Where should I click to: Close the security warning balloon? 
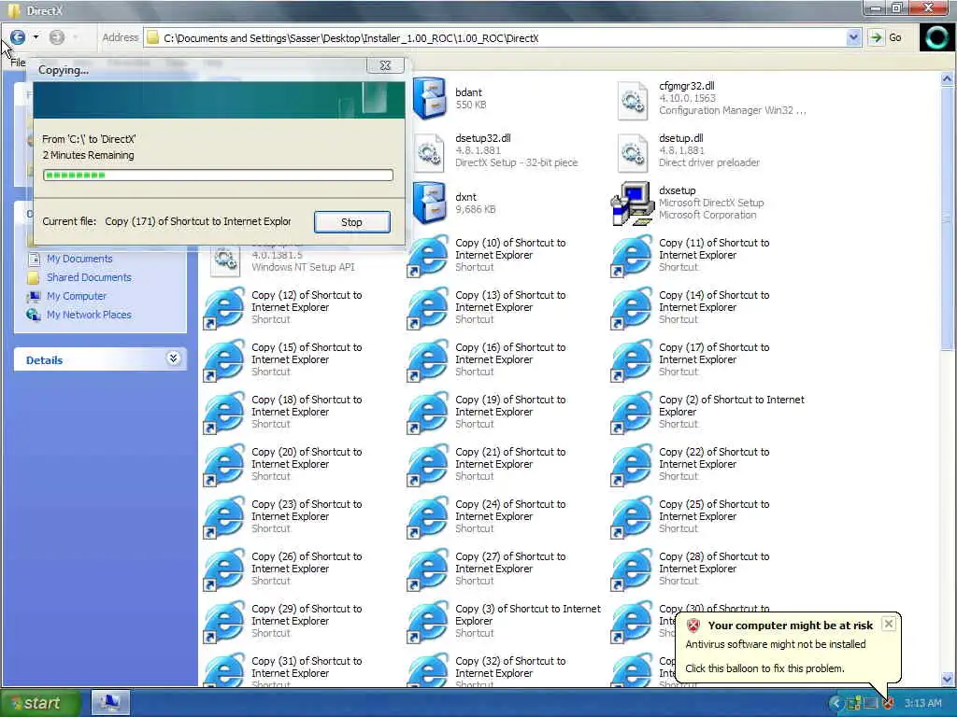889,624
